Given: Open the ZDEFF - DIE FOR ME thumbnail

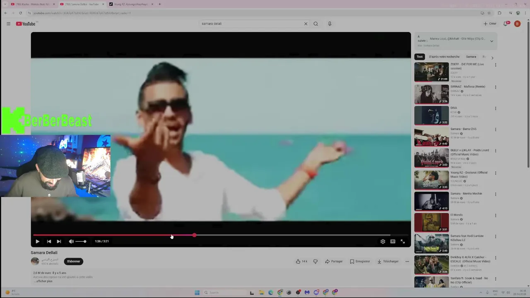Looking at the screenshot, I should pyautogui.click(x=431, y=72).
